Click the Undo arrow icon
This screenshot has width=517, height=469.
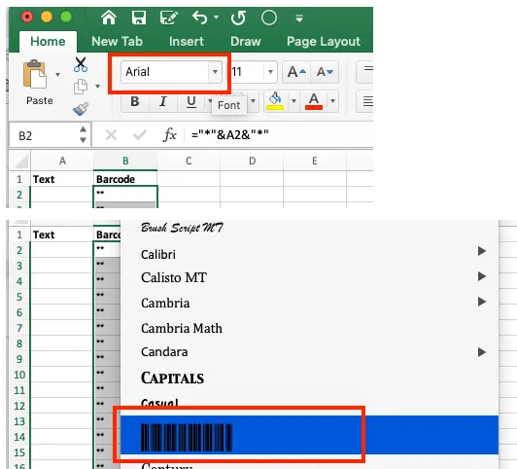coord(200,18)
